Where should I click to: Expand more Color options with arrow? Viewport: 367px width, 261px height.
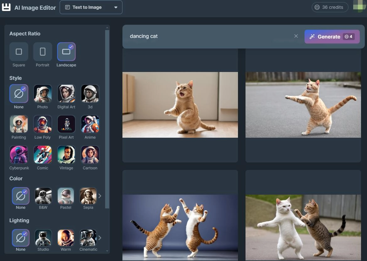tap(100, 196)
